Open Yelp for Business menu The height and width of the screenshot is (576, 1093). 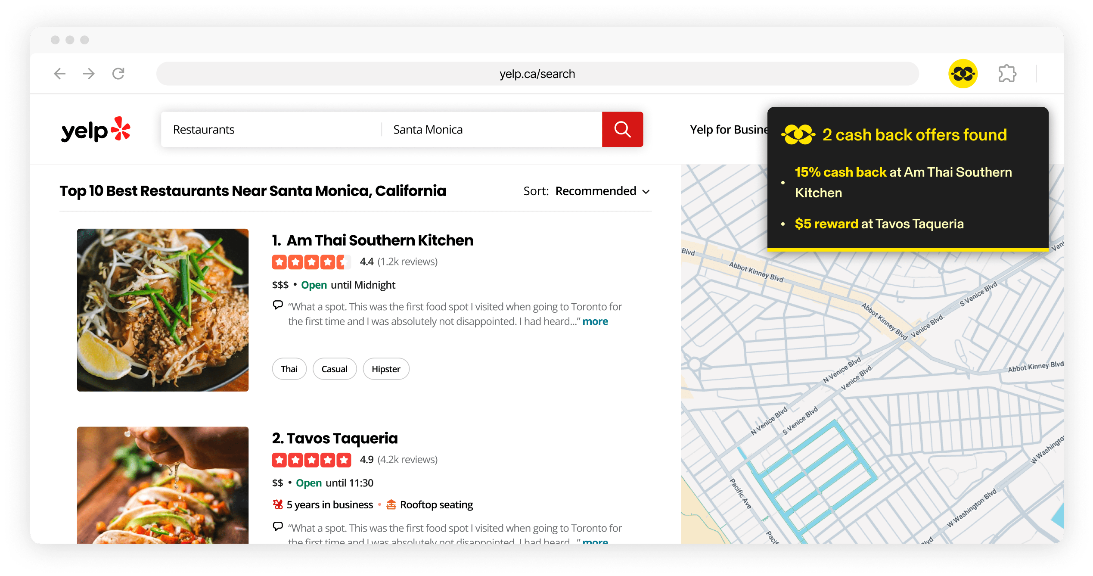tap(729, 130)
